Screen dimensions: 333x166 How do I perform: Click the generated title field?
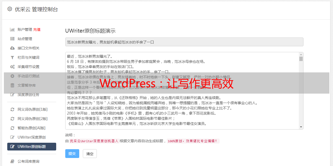184,42
